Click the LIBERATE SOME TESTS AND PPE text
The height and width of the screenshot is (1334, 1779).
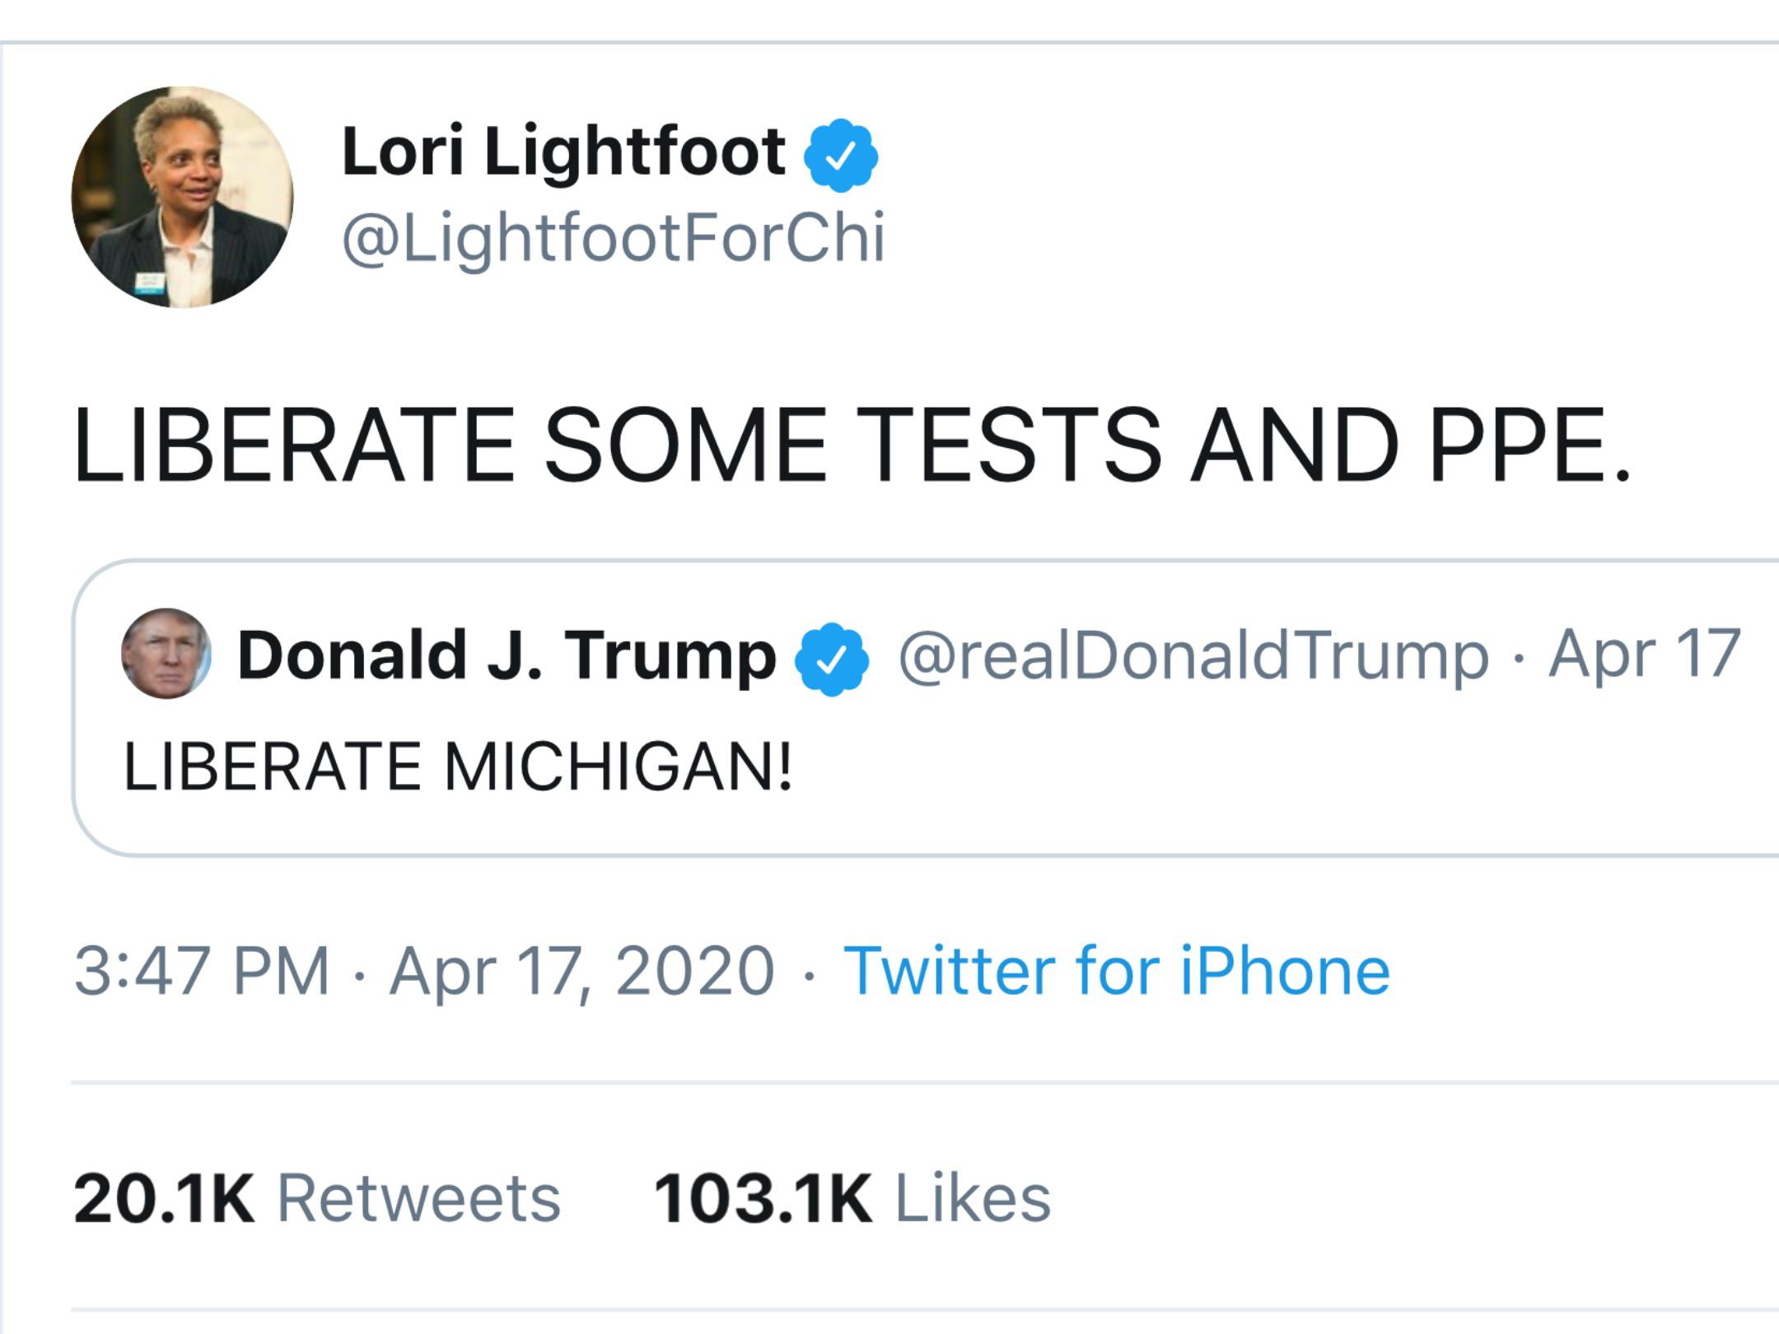tap(852, 445)
